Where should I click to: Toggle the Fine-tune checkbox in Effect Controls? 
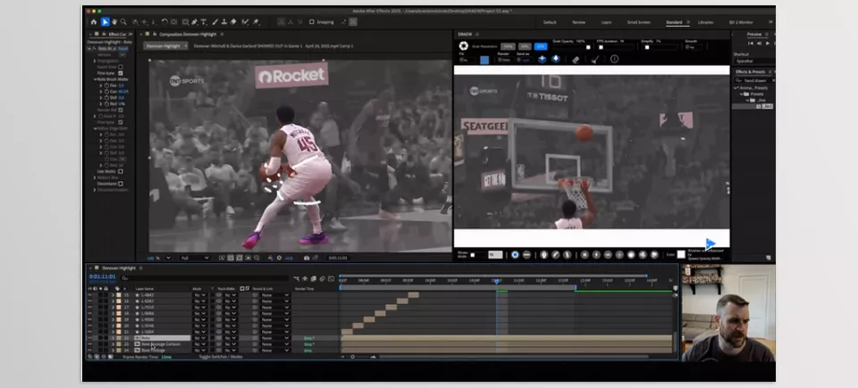(121, 72)
